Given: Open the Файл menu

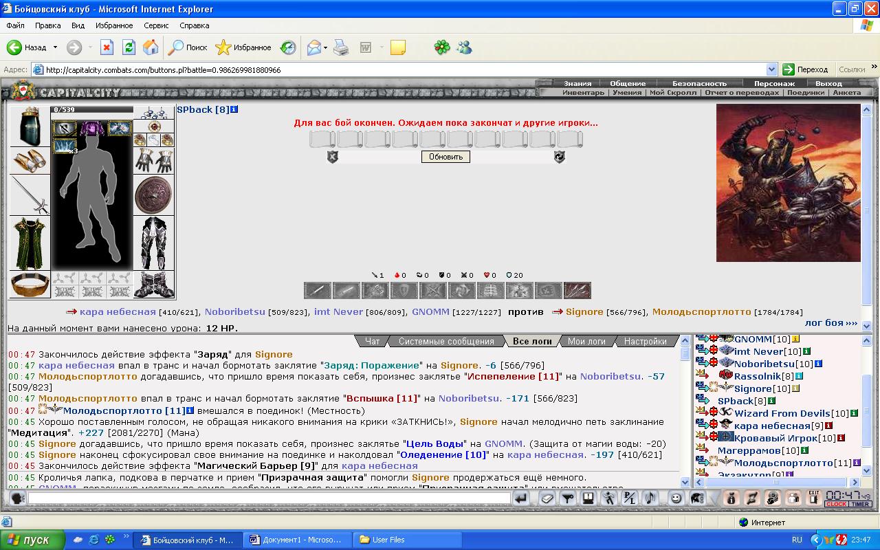Looking at the screenshot, I should pyautogui.click(x=15, y=25).
